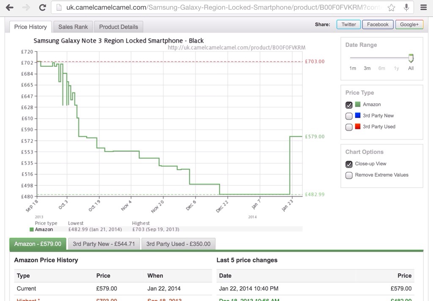
Task: Tap the microphone voice search icon
Action: point(406,8)
